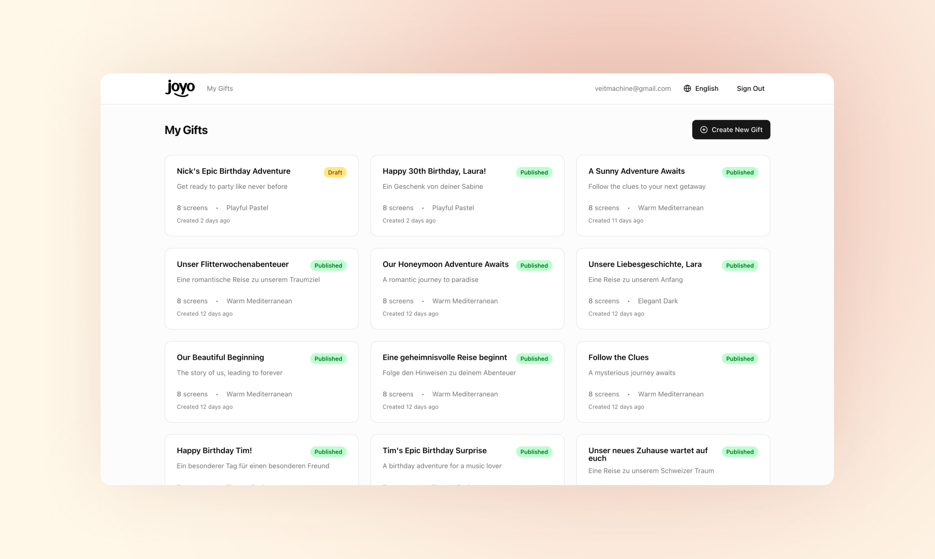Open Unser Flitterwochenabenteuer gift card
935x559 pixels.
[x=233, y=264]
